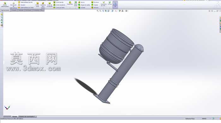Choose the Corte por límite tool

(59, 8)
